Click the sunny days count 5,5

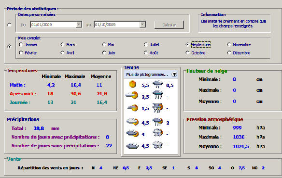(x=145, y=85)
